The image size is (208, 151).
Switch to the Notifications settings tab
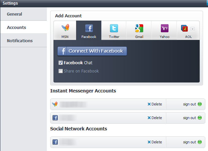point(24,41)
